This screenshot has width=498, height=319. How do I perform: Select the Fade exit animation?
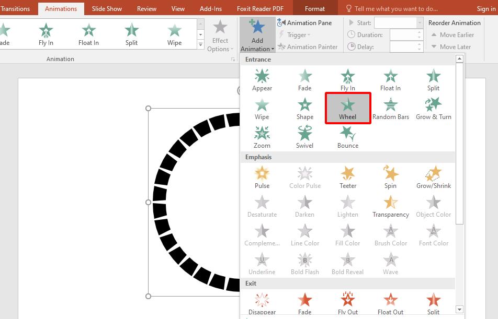pyautogui.click(x=305, y=303)
